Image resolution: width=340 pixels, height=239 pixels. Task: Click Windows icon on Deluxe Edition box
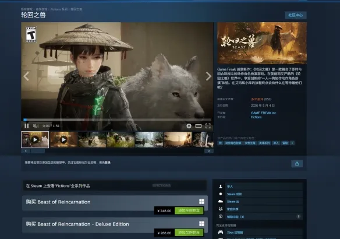point(201,224)
